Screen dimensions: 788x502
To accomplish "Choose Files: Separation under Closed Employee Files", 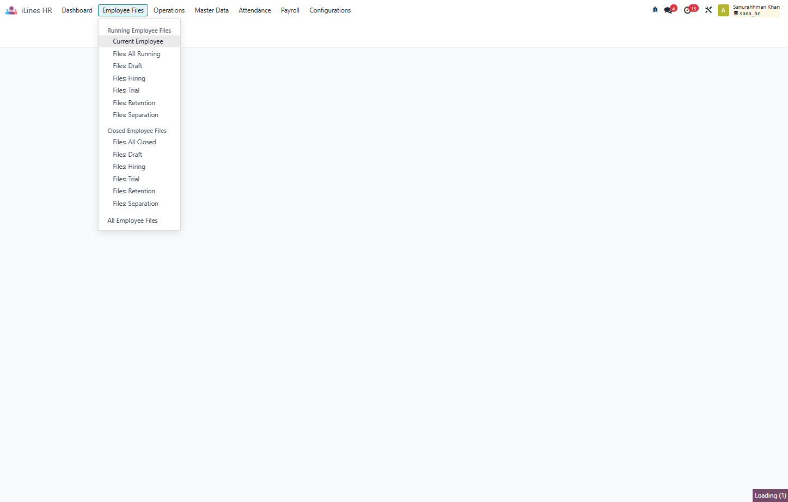I will pos(139,204).
